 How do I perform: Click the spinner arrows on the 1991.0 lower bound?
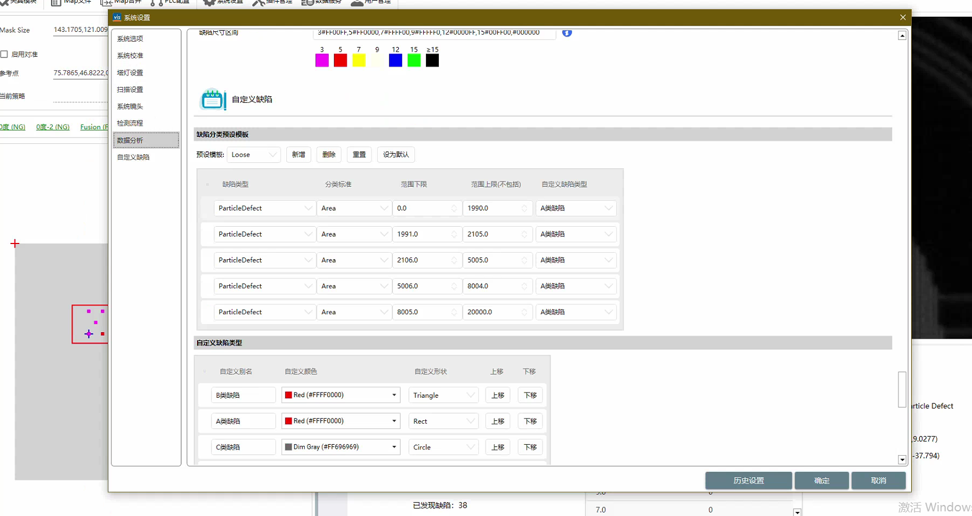[x=454, y=235]
